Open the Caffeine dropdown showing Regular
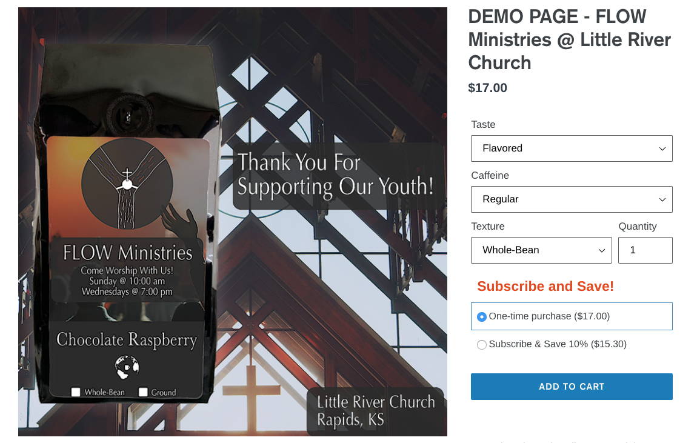This screenshot has width=697, height=443. (x=572, y=199)
